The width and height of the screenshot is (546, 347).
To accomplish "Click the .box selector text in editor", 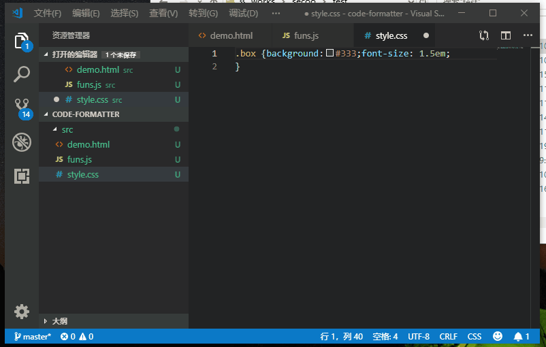I will point(246,53).
